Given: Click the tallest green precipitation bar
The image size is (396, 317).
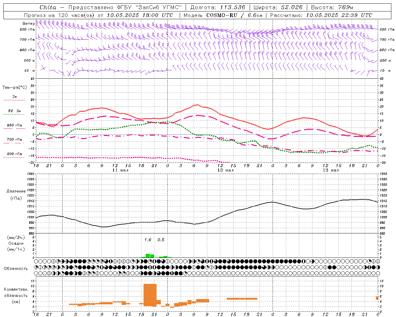Looking at the screenshot, I should (x=148, y=256).
